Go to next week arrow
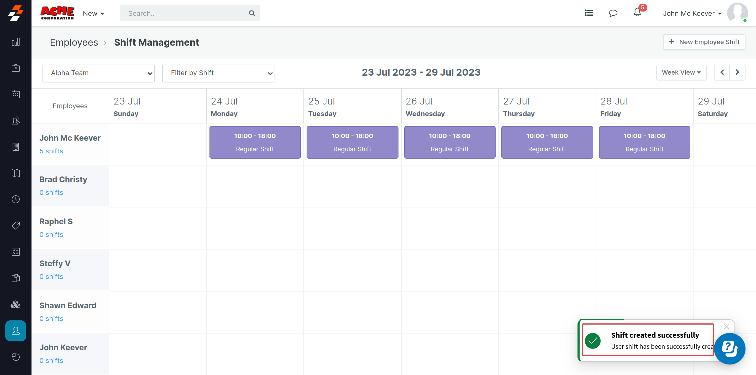The image size is (756, 375). [x=737, y=72]
